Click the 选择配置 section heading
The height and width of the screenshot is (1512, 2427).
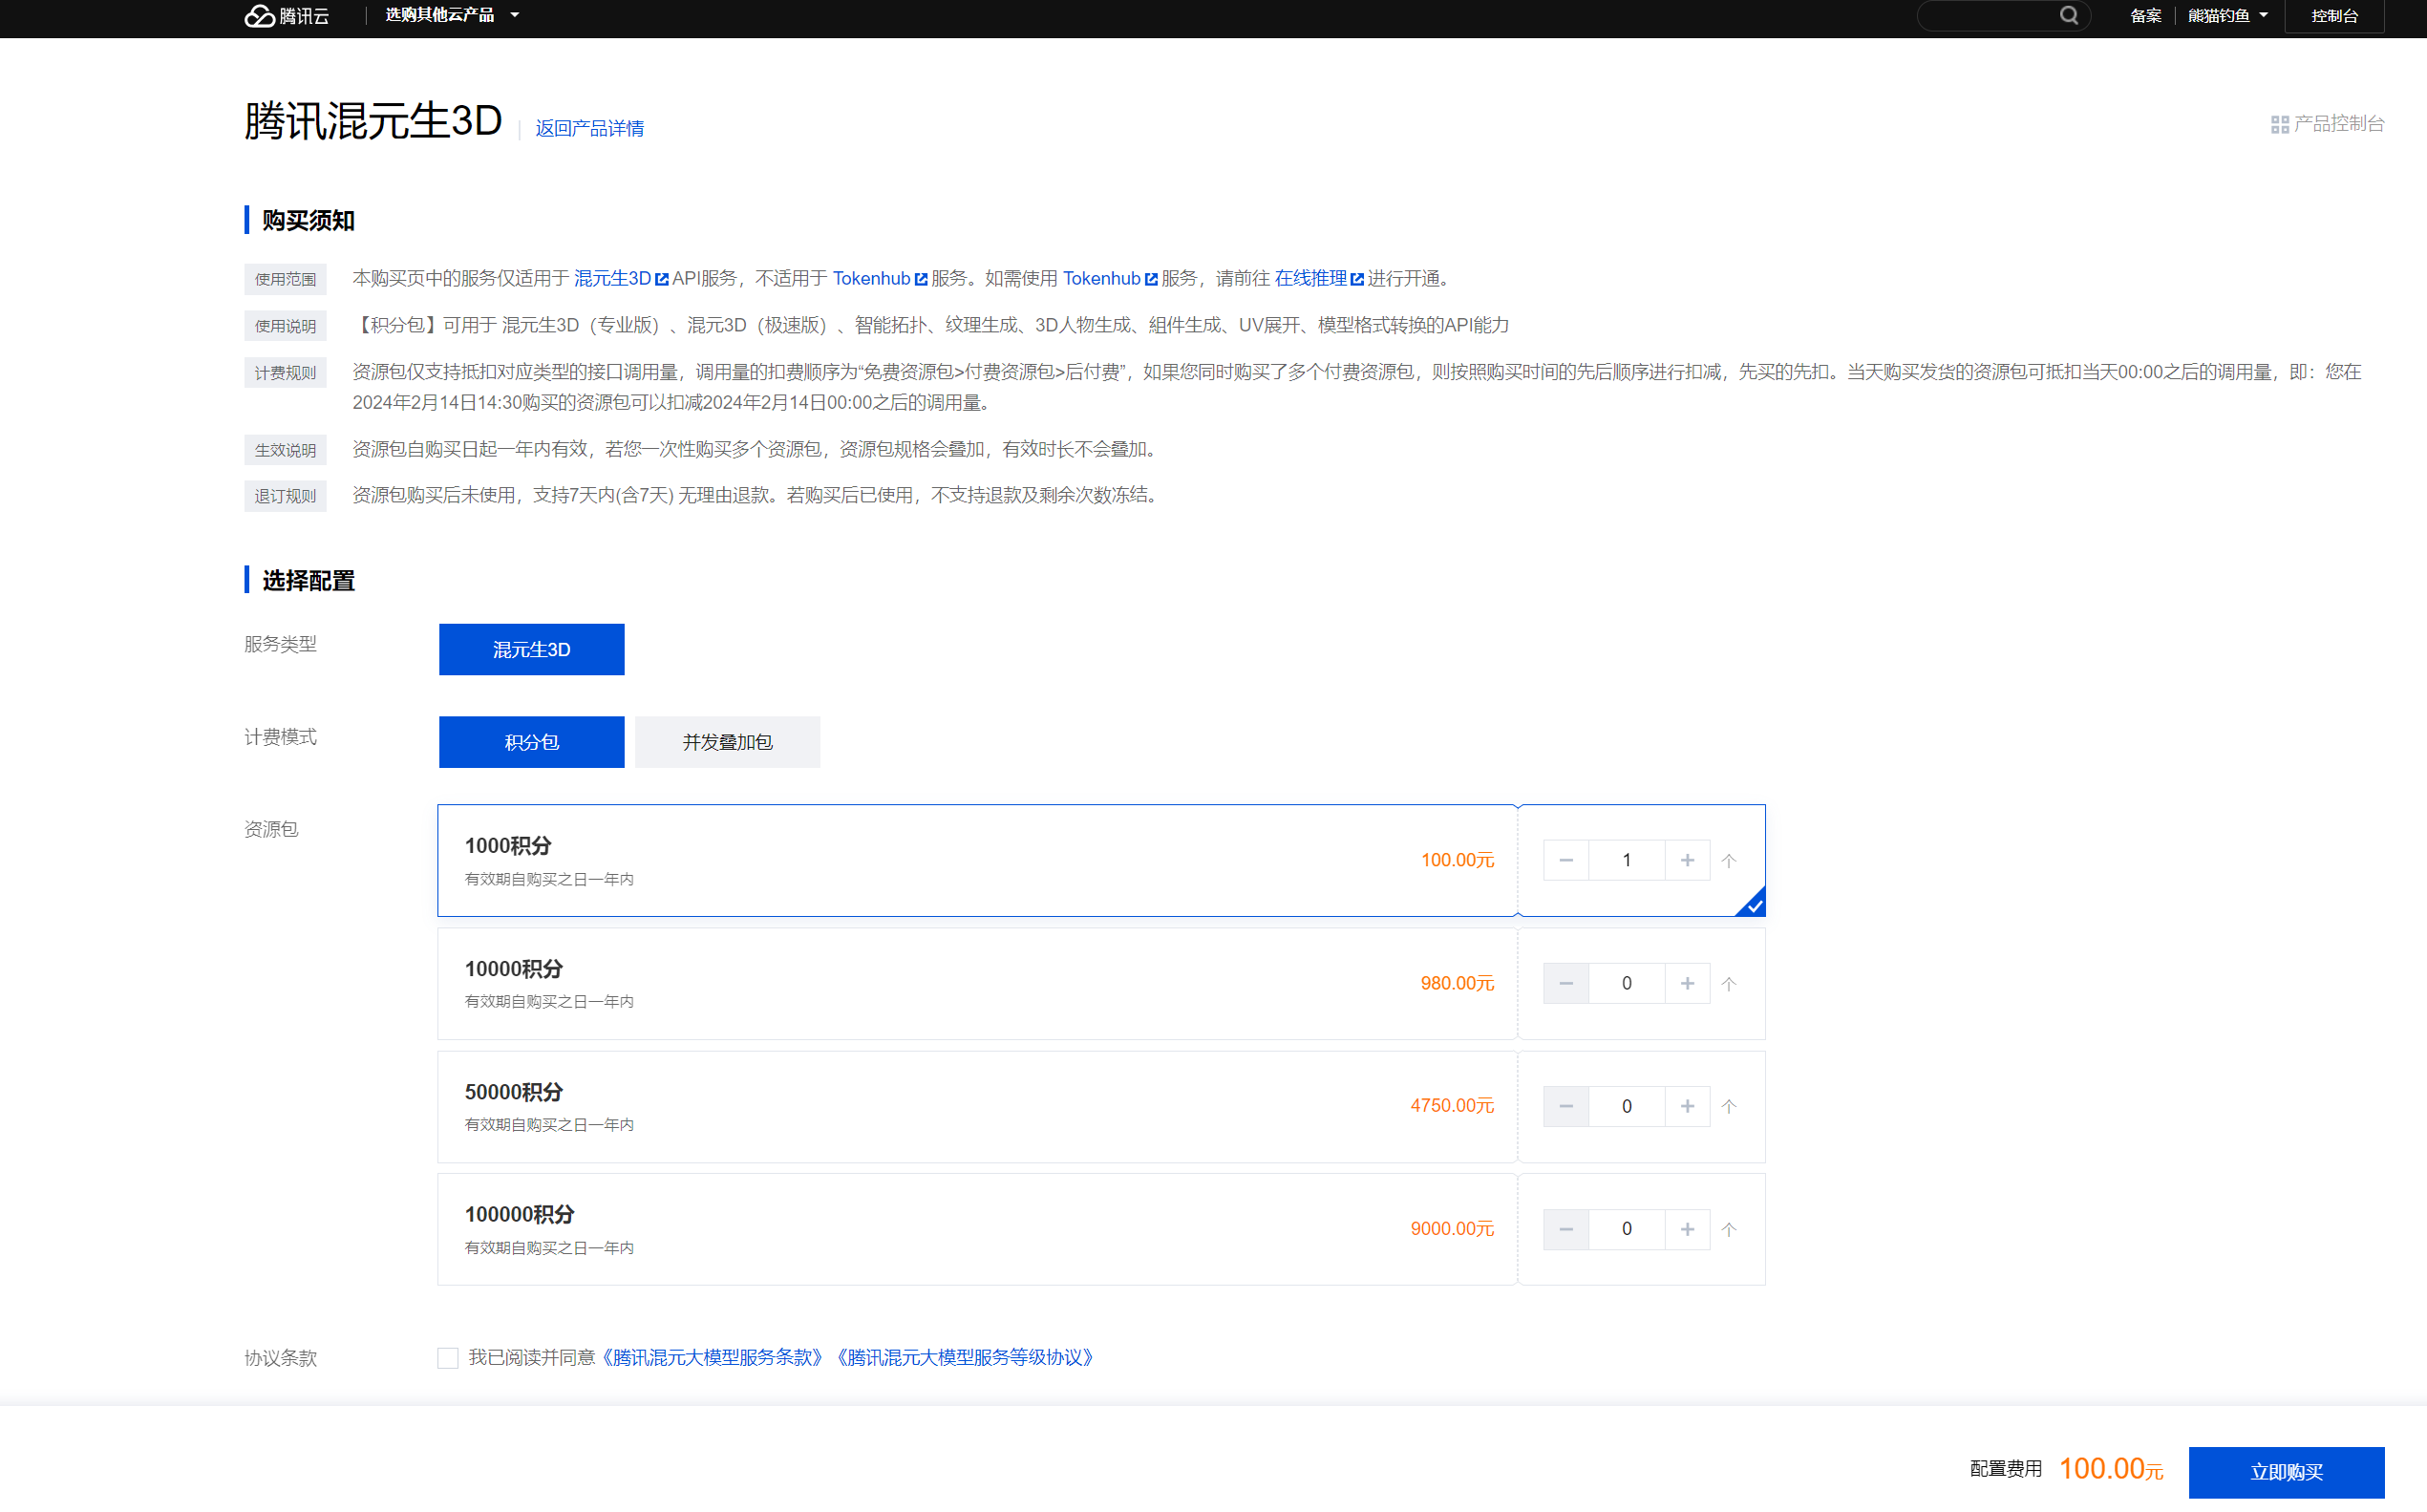pyautogui.click(x=308, y=580)
